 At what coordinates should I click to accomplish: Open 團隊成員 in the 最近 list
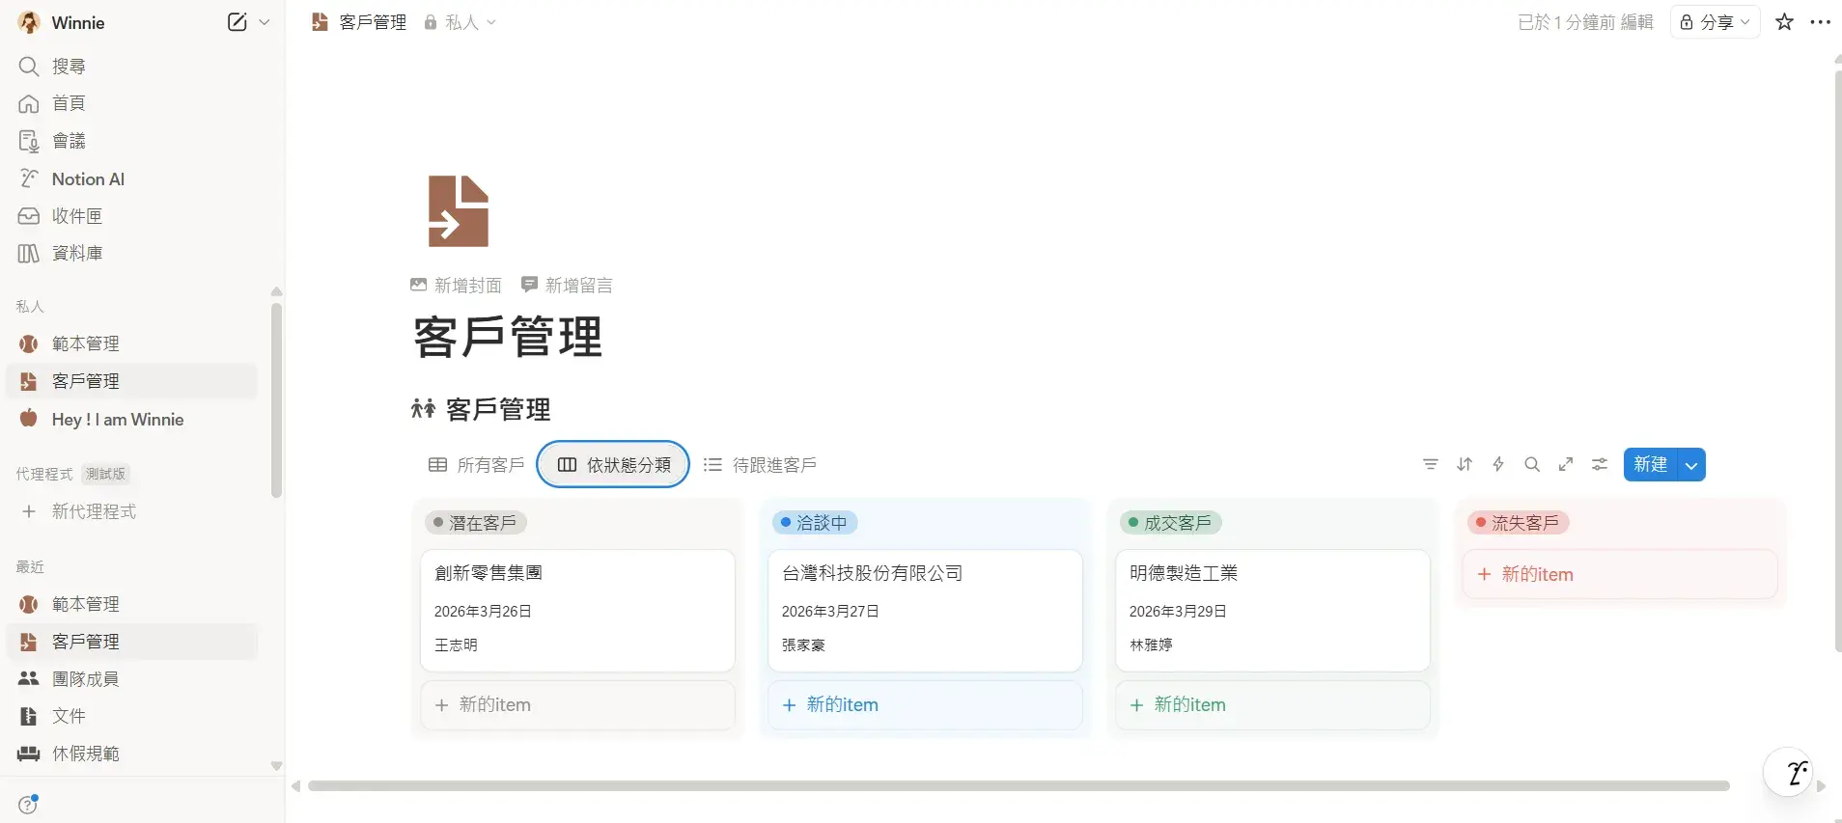(x=131, y=679)
